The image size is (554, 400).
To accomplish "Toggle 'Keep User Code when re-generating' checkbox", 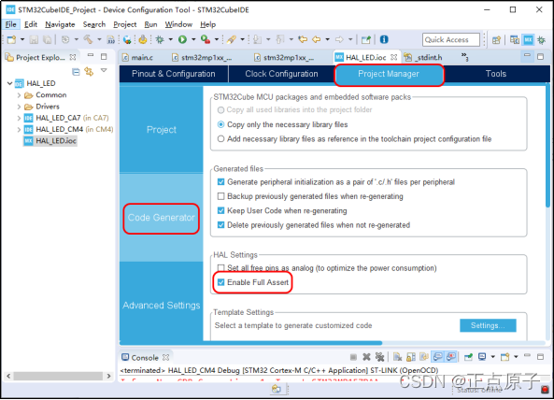I will (x=220, y=210).
